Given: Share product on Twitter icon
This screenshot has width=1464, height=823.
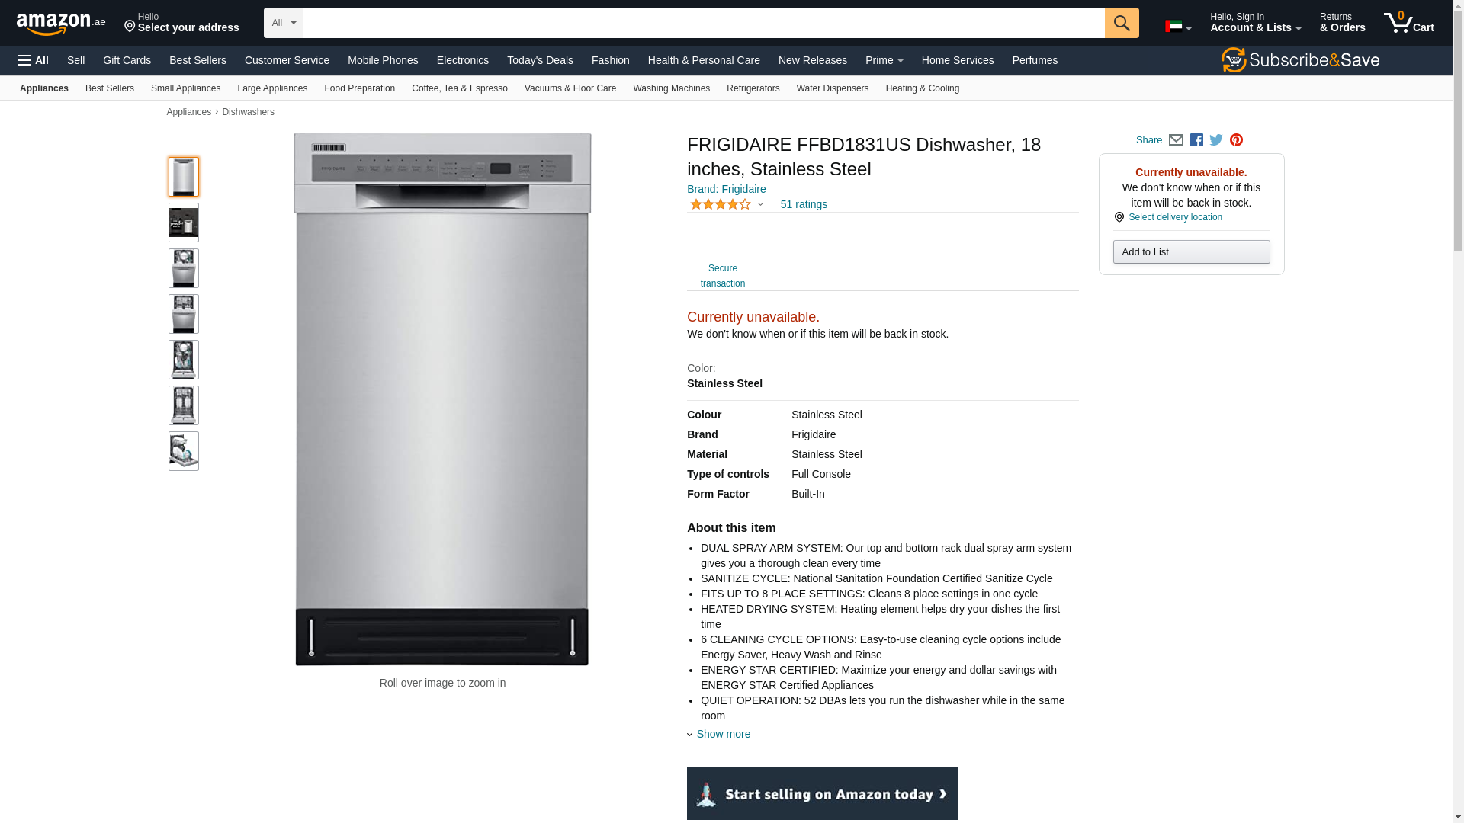Looking at the screenshot, I should pyautogui.click(x=1216, y=140).
